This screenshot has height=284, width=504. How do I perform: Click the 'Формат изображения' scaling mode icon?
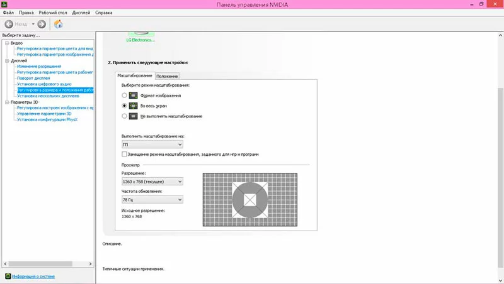click(x=133, y=96)
